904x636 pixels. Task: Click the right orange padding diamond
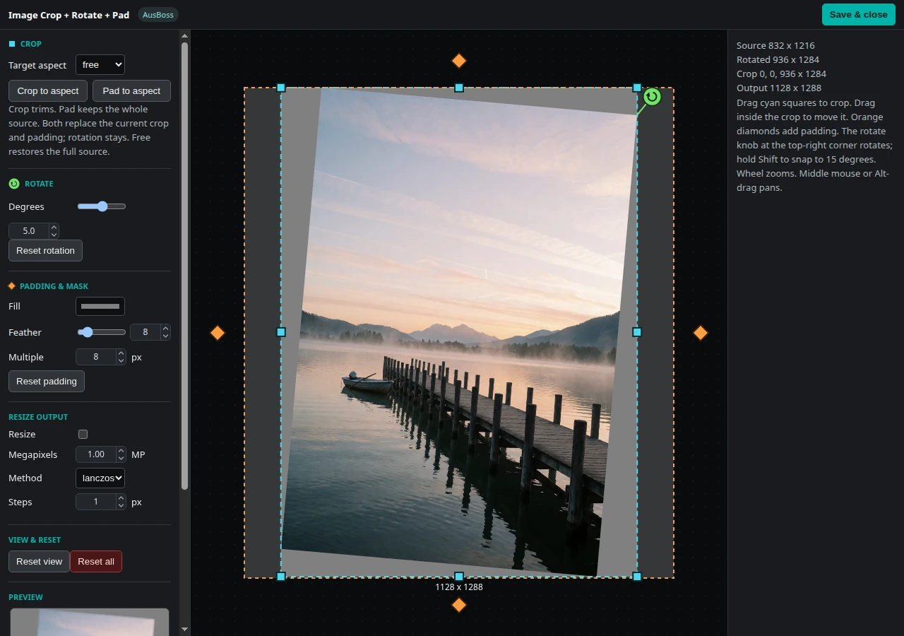tap(701, 332)
